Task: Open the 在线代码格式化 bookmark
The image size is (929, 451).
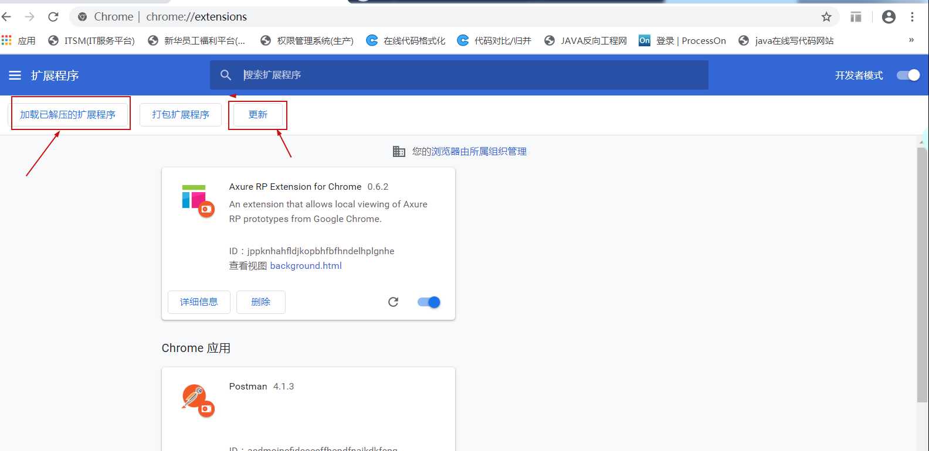Action: pos(406,40)
